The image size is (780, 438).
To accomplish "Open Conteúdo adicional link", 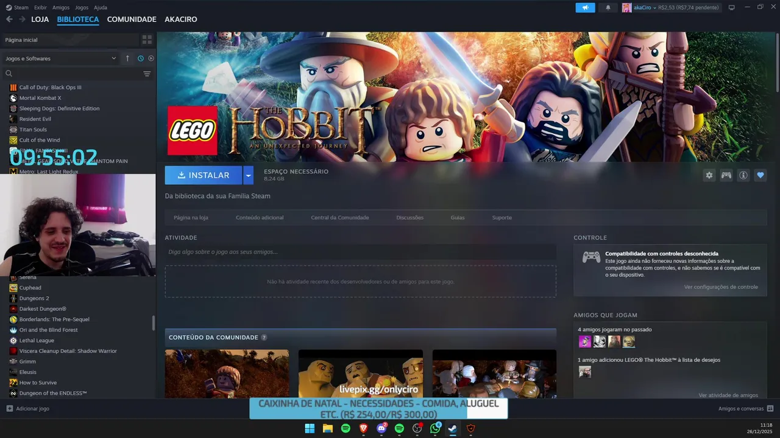I will pyautogui.click(x=260, y=217).
